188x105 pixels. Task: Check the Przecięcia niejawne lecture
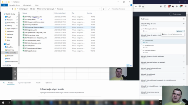(x=142, y=50)
